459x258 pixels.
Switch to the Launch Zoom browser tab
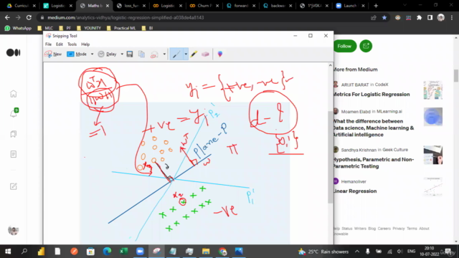click(351, 6)
